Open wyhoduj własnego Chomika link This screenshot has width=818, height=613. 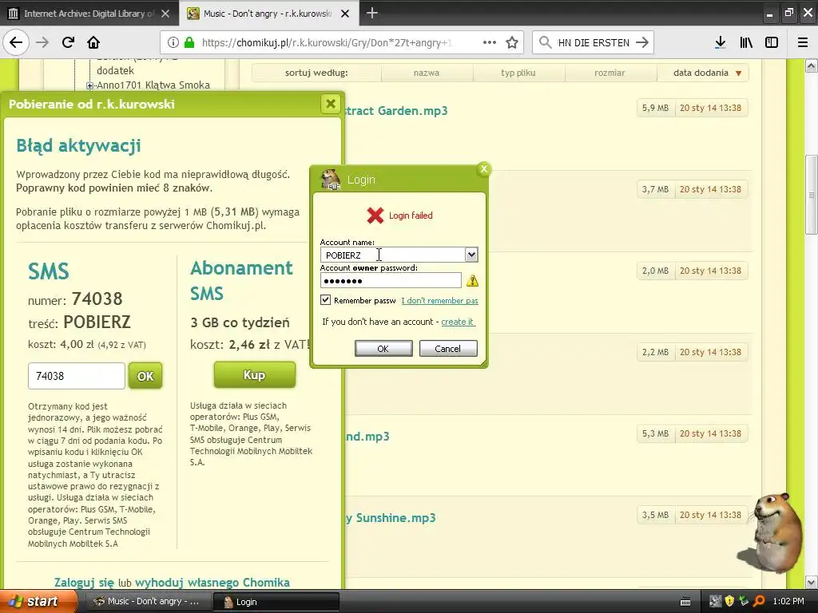coord(212,582)
